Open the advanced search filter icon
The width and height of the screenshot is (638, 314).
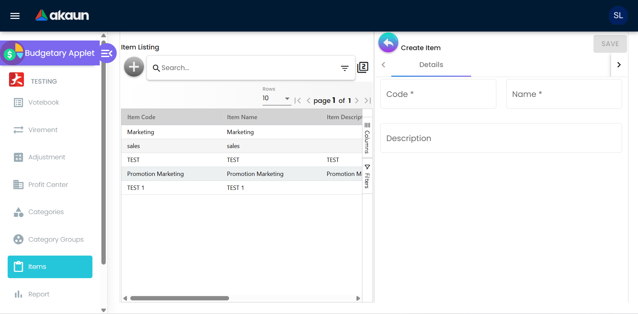345,68
